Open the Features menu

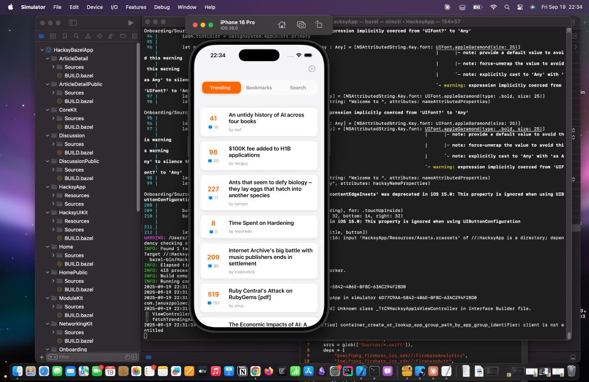(x=136, y=7)
